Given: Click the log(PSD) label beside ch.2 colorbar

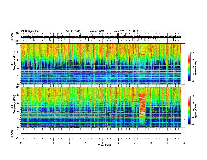Looking at the screenshot, I should (195, 111).
